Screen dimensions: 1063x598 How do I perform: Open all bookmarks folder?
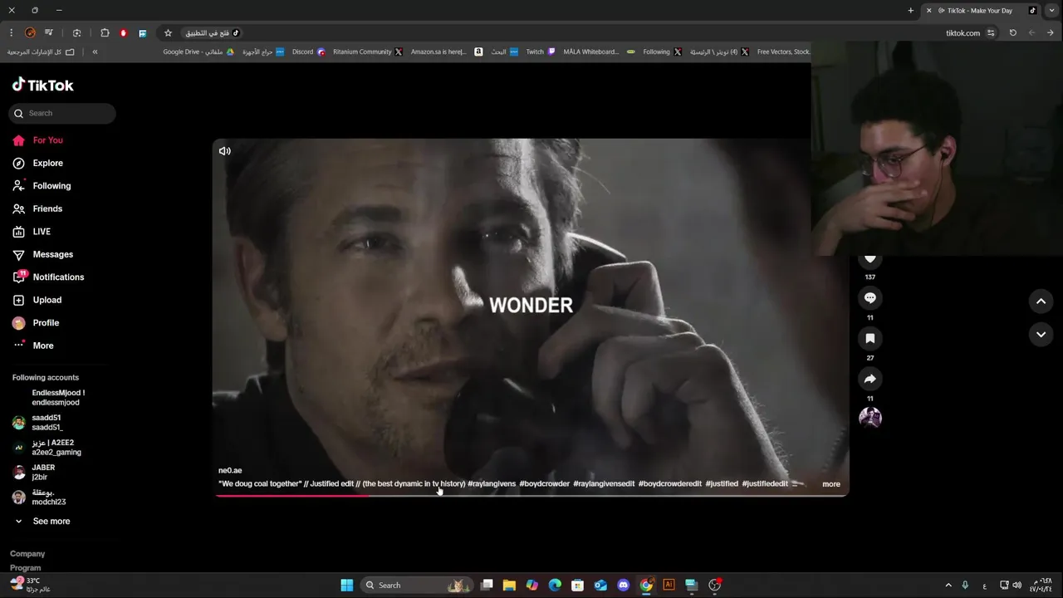click(x=41, y=51)
